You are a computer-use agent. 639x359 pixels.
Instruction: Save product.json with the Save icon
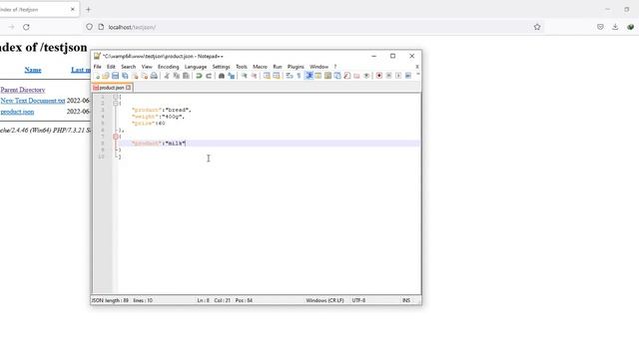point(116,76)
